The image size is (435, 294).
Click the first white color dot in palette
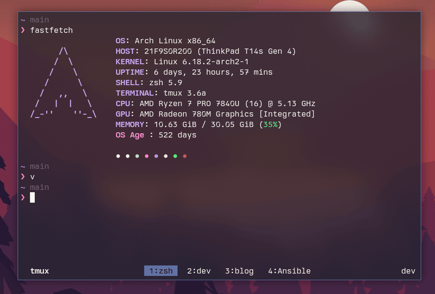pyautogui.click(x=118, y=156)
